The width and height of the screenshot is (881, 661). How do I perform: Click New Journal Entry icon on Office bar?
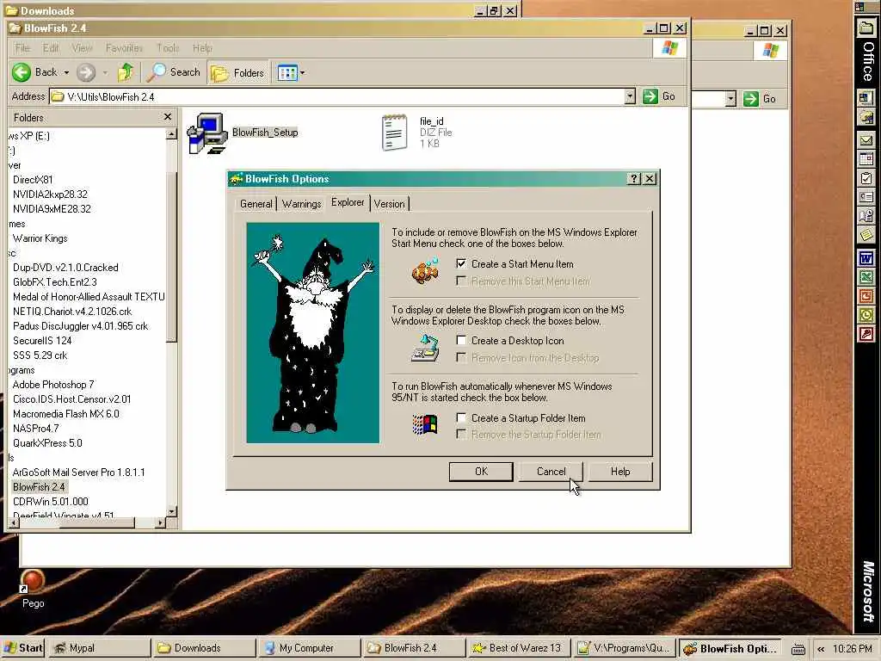[x=866, y=216]
